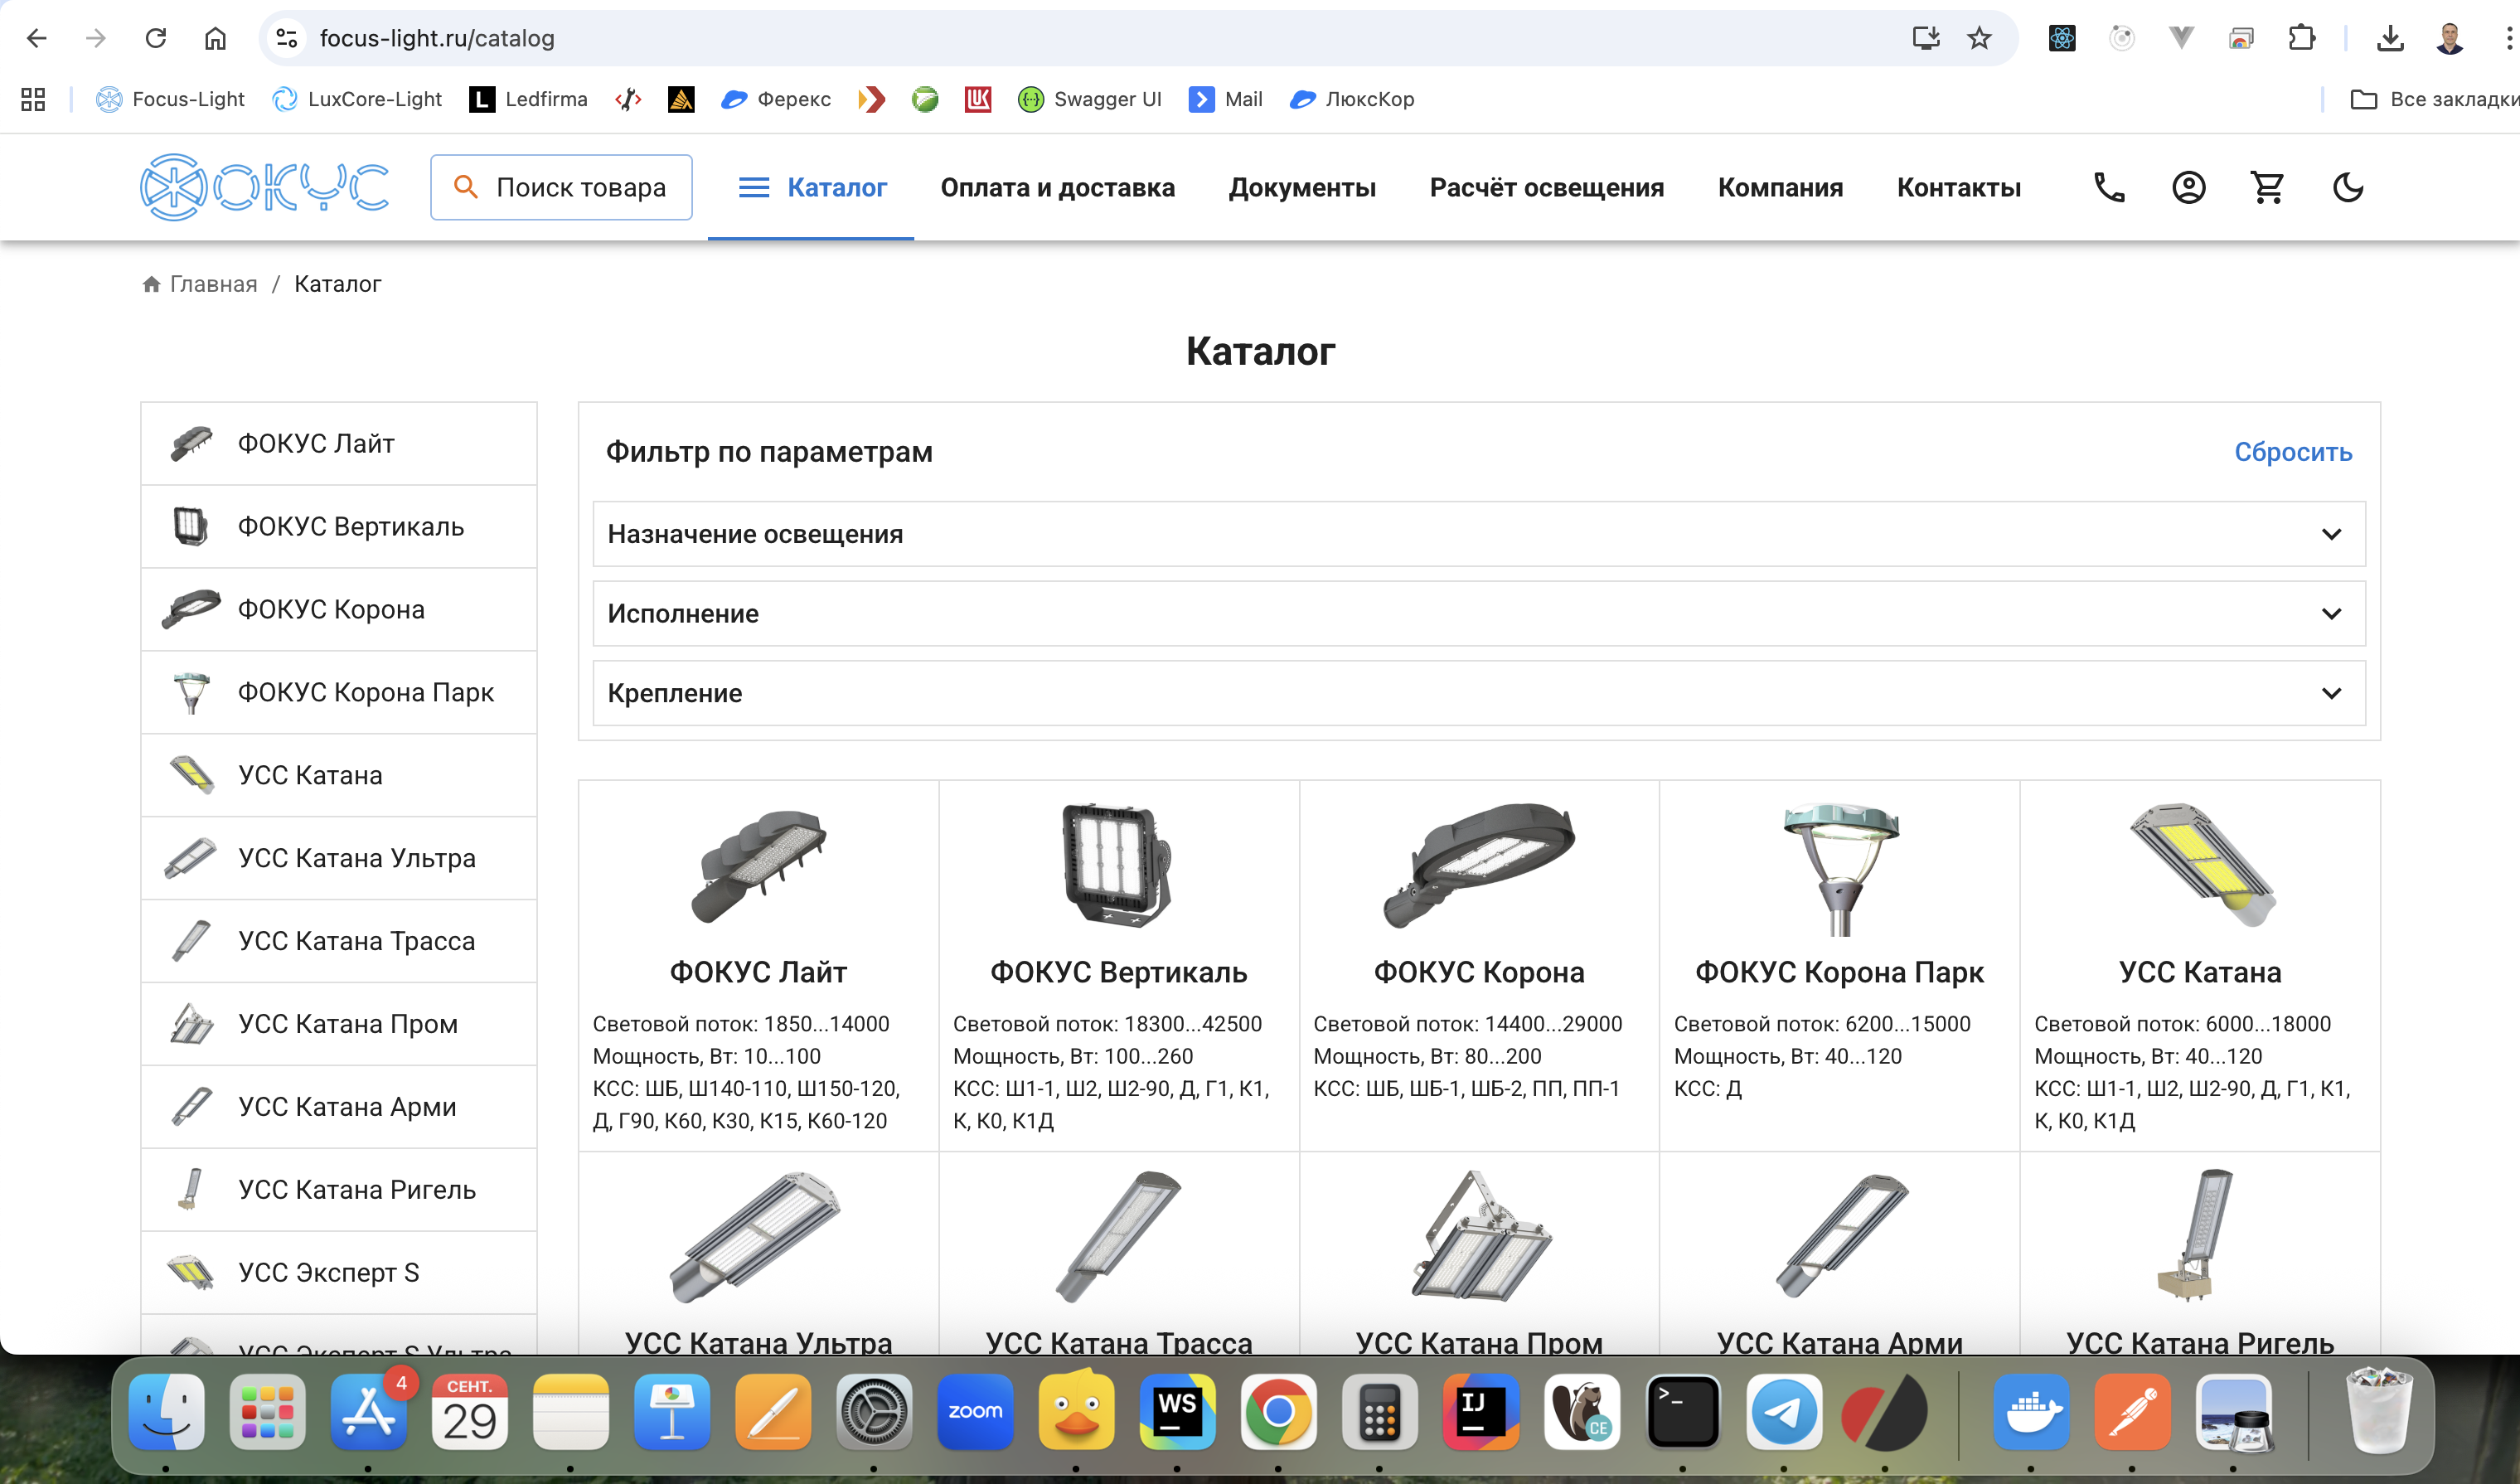Click Сбросить to reset filters
This screenshot has width=2520, height=1484.
[x=2292, y=452]
